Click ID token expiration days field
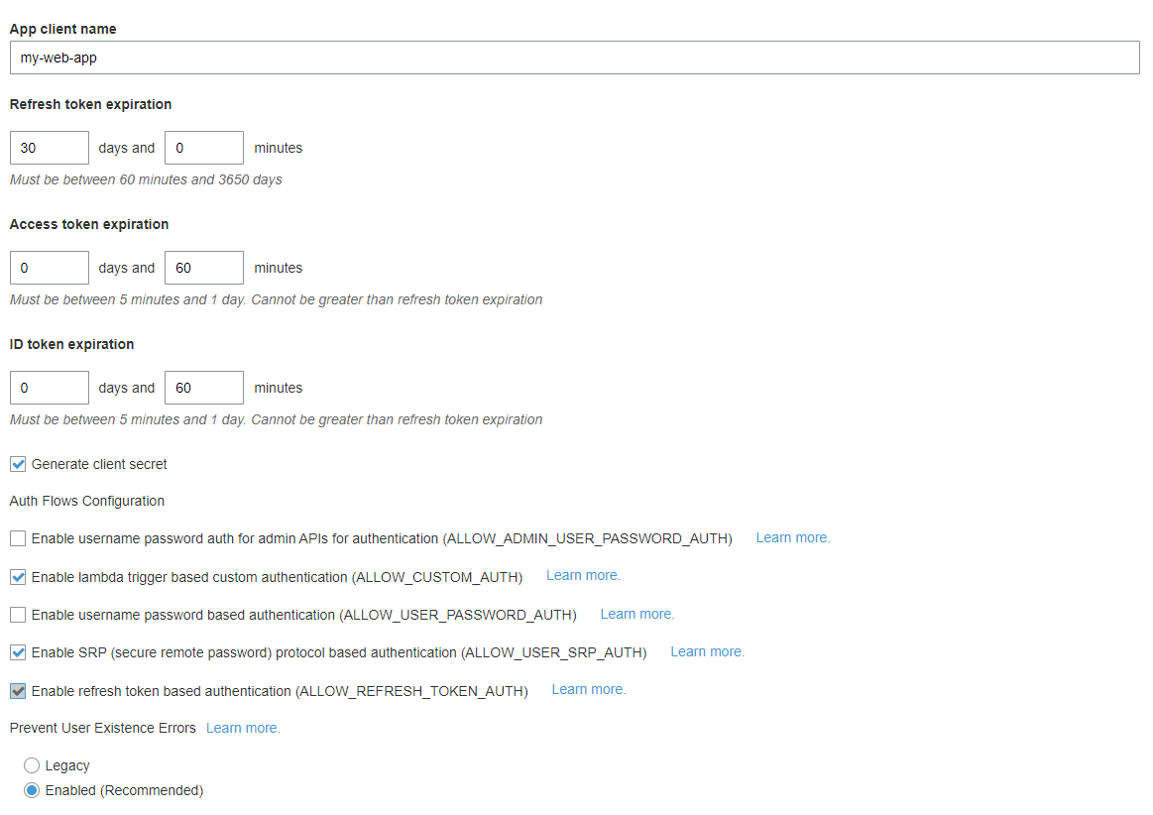This screenshot has height=815, width=1153. coord(50,388)
